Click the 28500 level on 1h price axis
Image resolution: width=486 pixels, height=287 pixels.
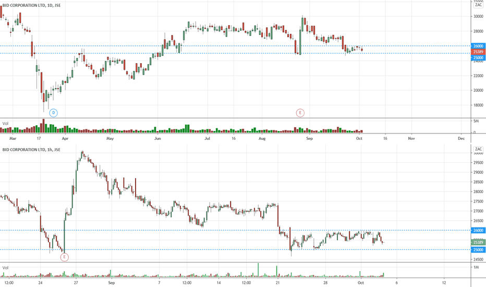point(478,182)
